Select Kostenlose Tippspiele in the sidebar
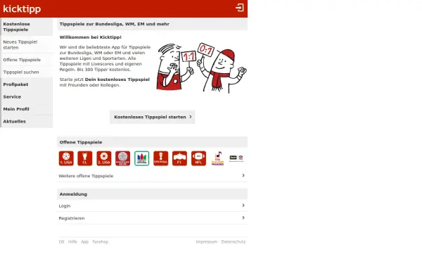422x264 pixels. coord(27,27)
